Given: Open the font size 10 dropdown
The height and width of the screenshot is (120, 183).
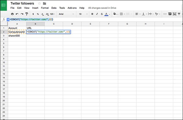Looking at the screenshot, I should coord(83,14).
